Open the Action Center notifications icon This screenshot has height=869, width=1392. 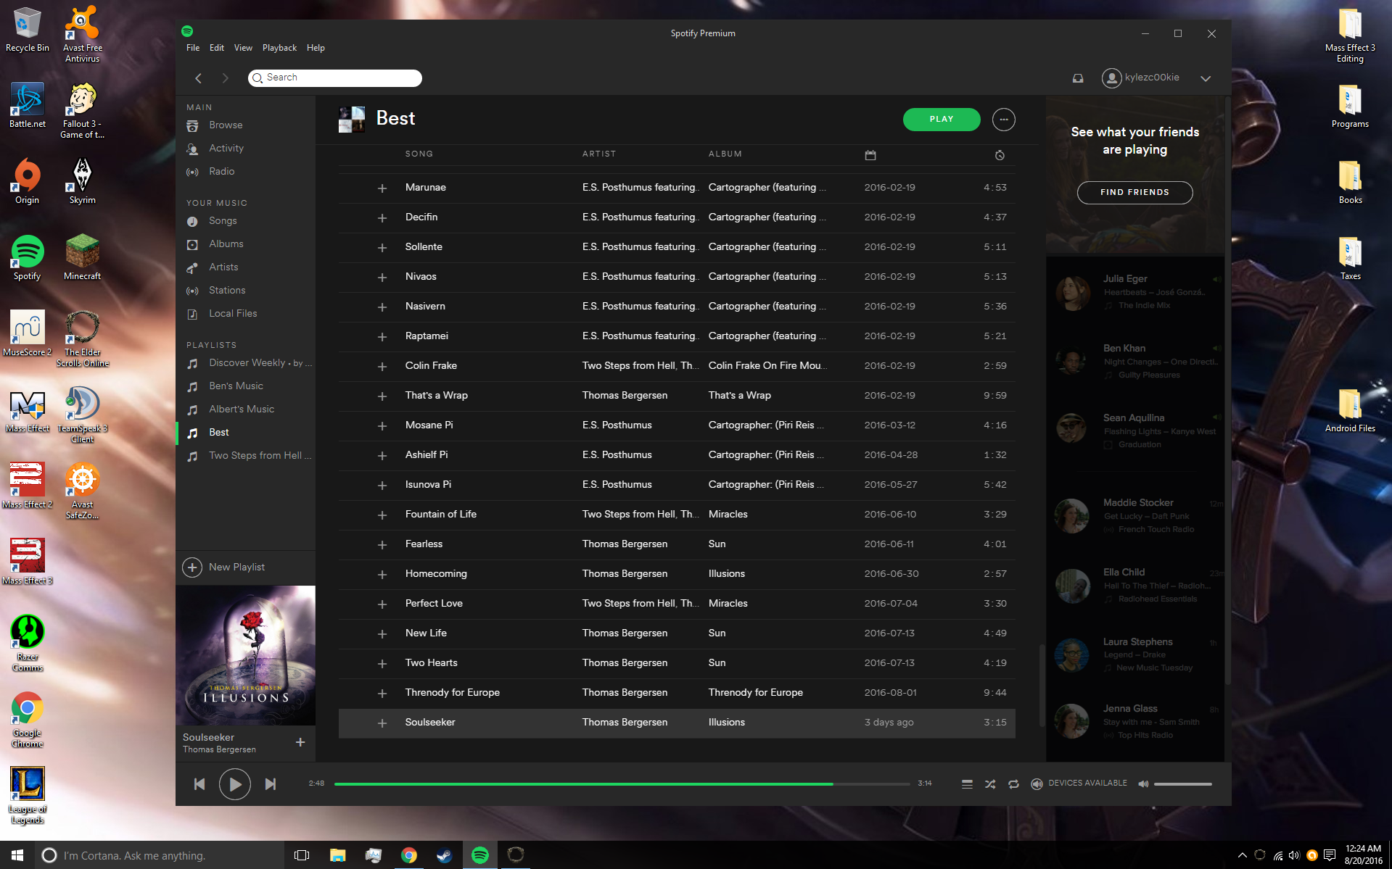(x=1329, y=855)
